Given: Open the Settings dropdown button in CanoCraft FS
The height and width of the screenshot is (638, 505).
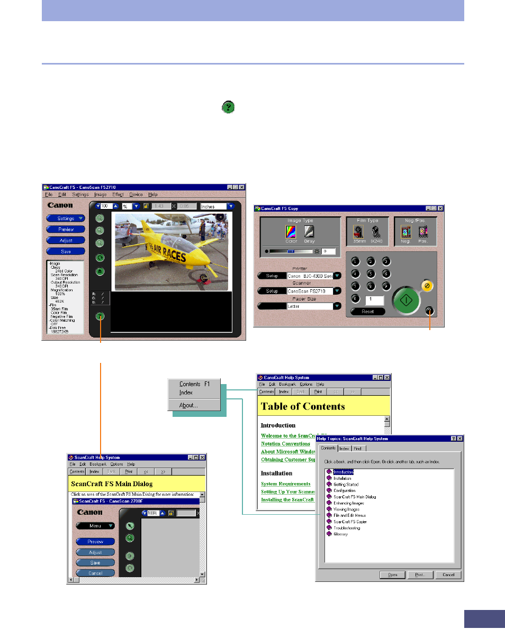Looking at the screenshot, I should pos(66,218).
